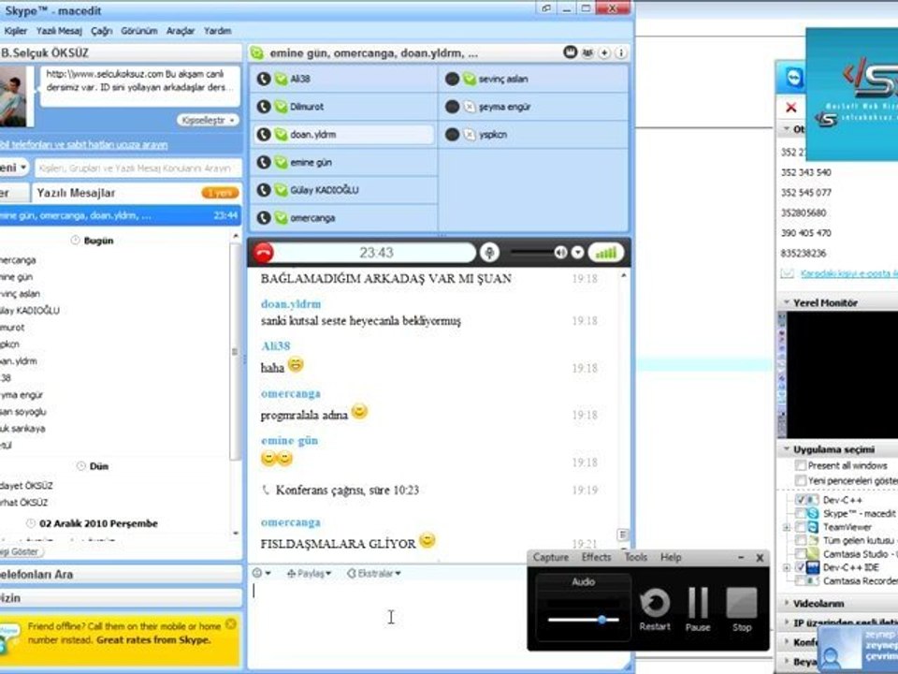Close the yellow Skype promo with the X
898x674 pixels.
[x=231, y=624]
